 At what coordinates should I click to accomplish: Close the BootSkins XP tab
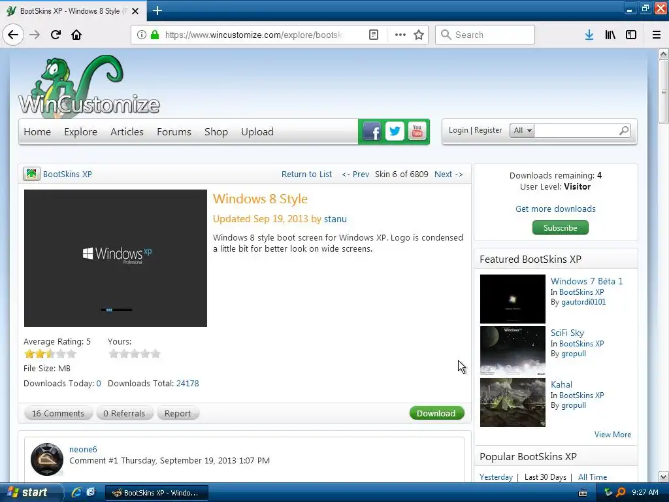pos(135,11)
